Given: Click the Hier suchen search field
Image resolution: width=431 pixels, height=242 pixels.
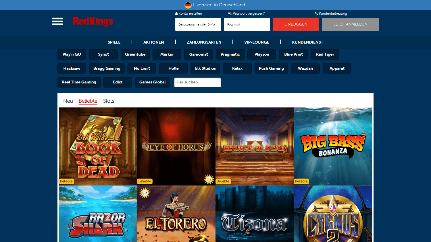Looking at the screenshot, I should (x=198, y=82).
